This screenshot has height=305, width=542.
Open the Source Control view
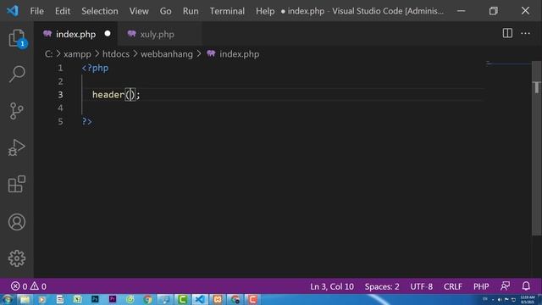tap(17, 111)
